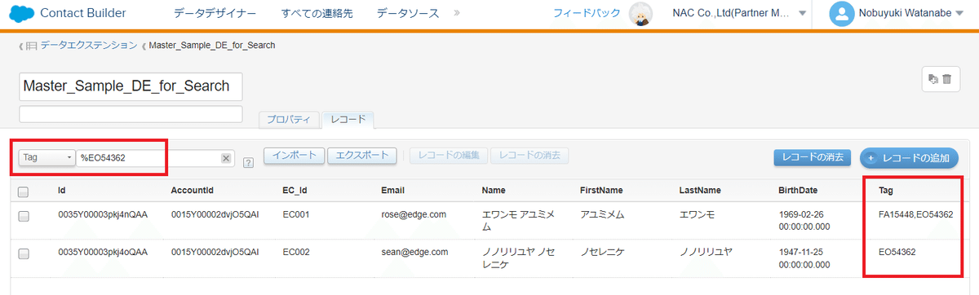Switch to the プロパティ tab
This screenshot has width=979, height=295.
[x=290, y=120]
